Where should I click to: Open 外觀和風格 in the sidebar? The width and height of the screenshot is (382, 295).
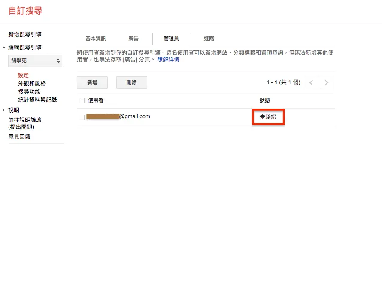tap(32, 83)
